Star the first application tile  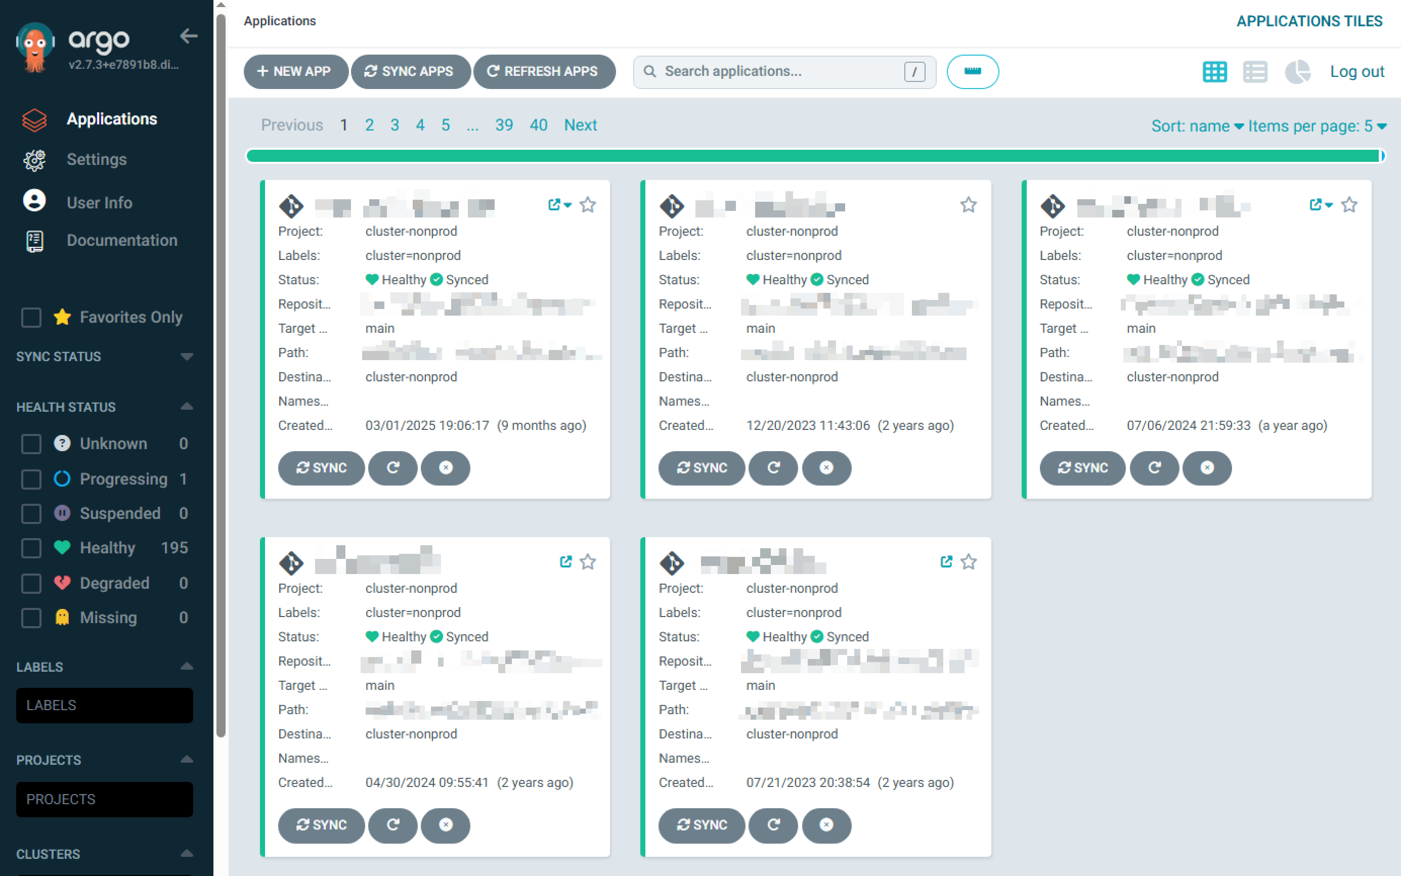click(x=588, y=204)
